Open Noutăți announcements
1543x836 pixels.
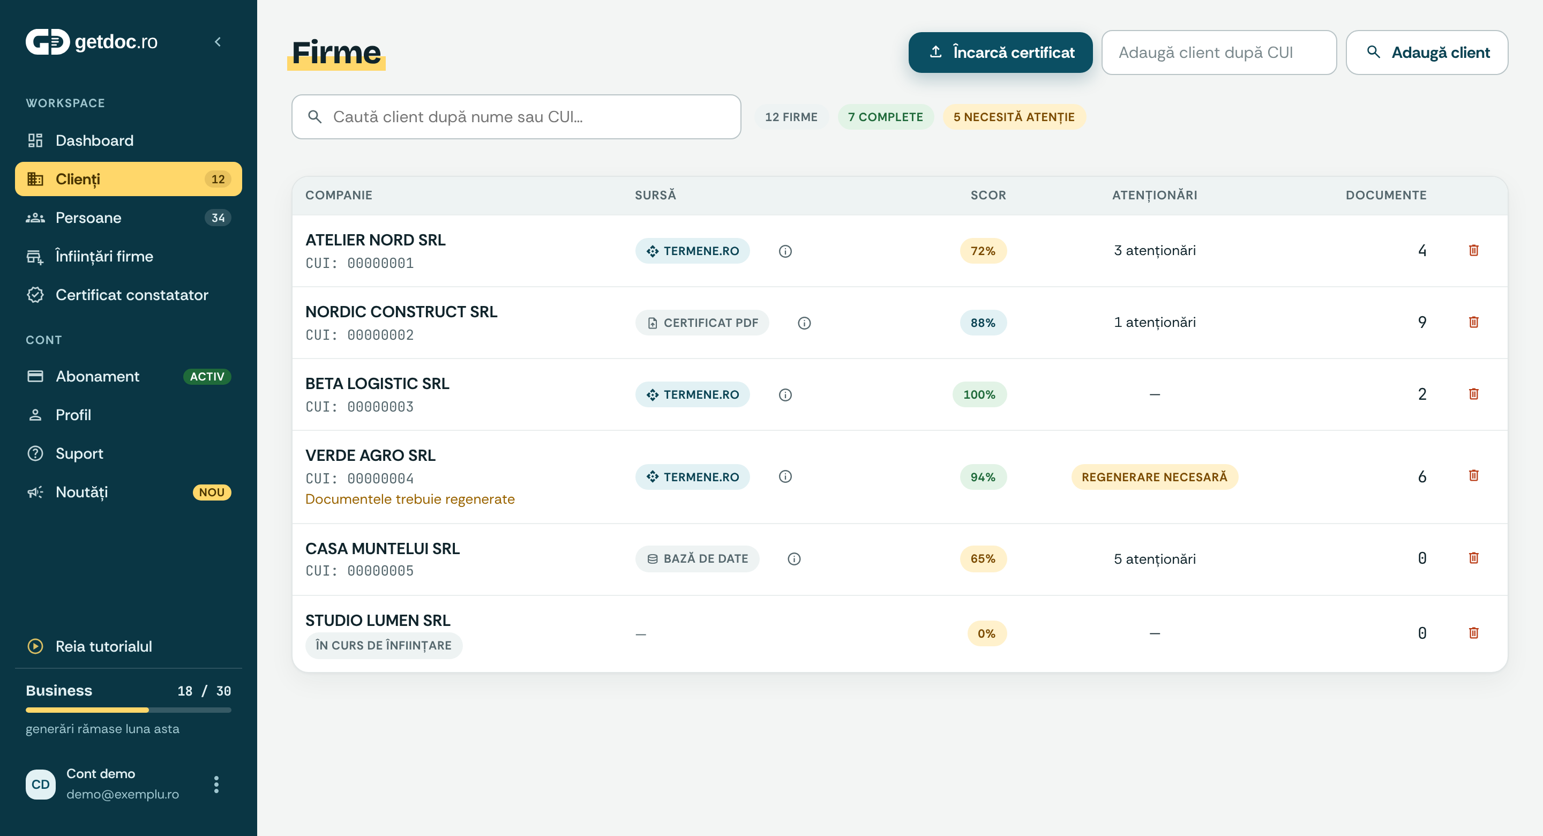coord(128,492)
